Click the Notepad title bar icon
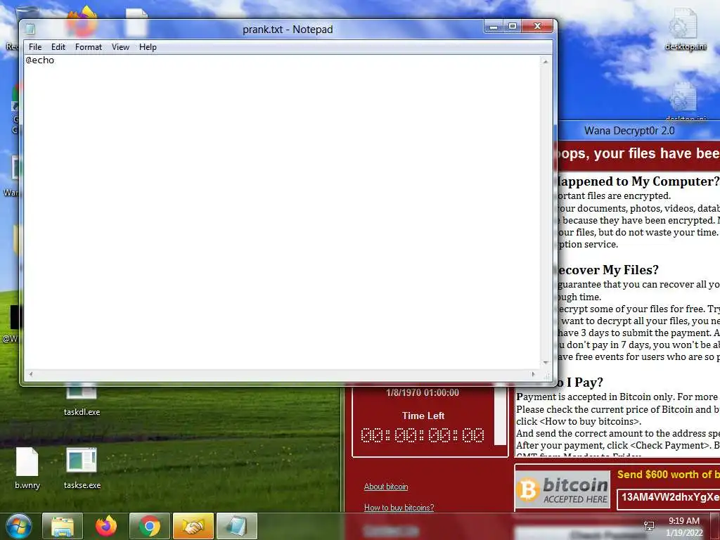The width and height of the screenshot is (720, 540). (x=30, y=29)
